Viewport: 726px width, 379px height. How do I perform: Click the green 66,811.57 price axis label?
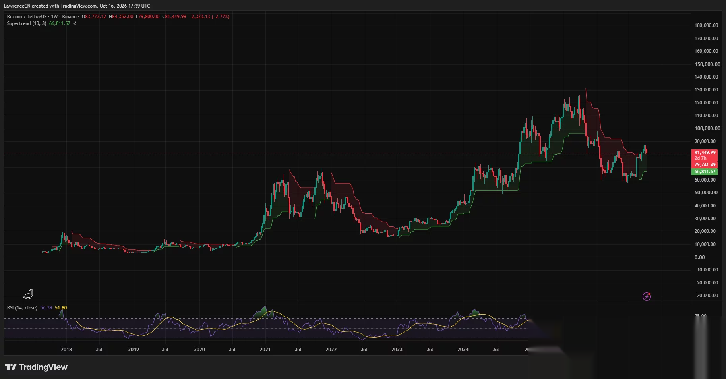click(x=705, y=172)
